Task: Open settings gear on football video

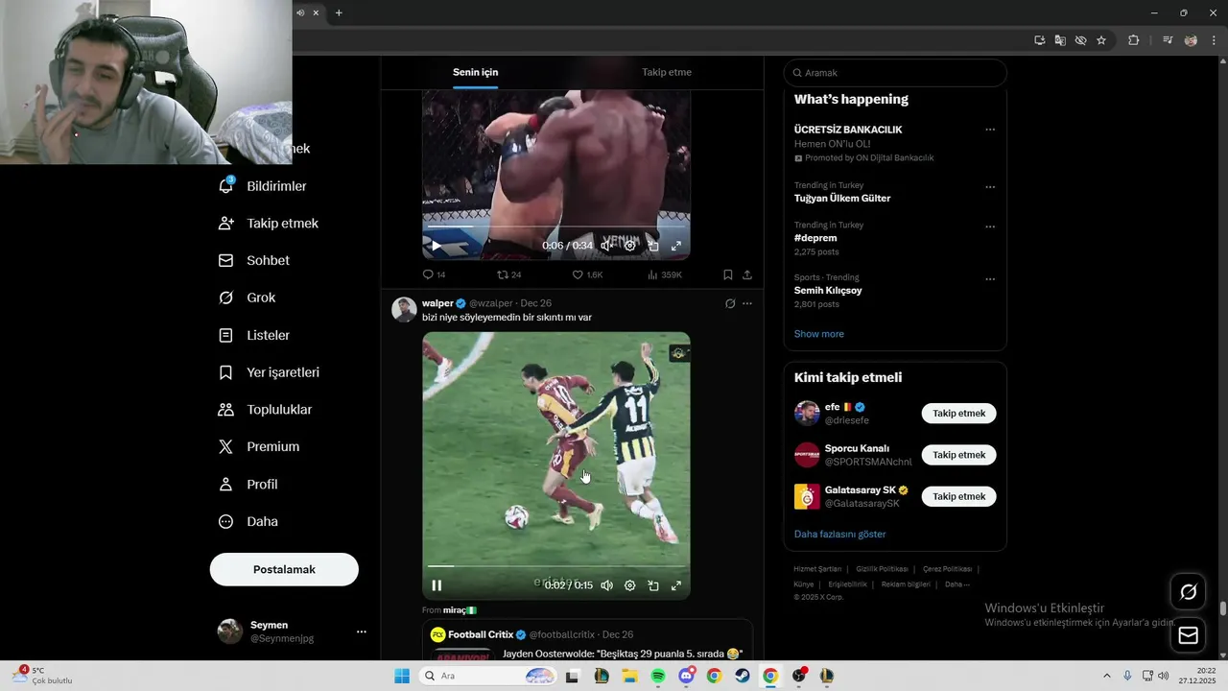Action: click(629, 585)
